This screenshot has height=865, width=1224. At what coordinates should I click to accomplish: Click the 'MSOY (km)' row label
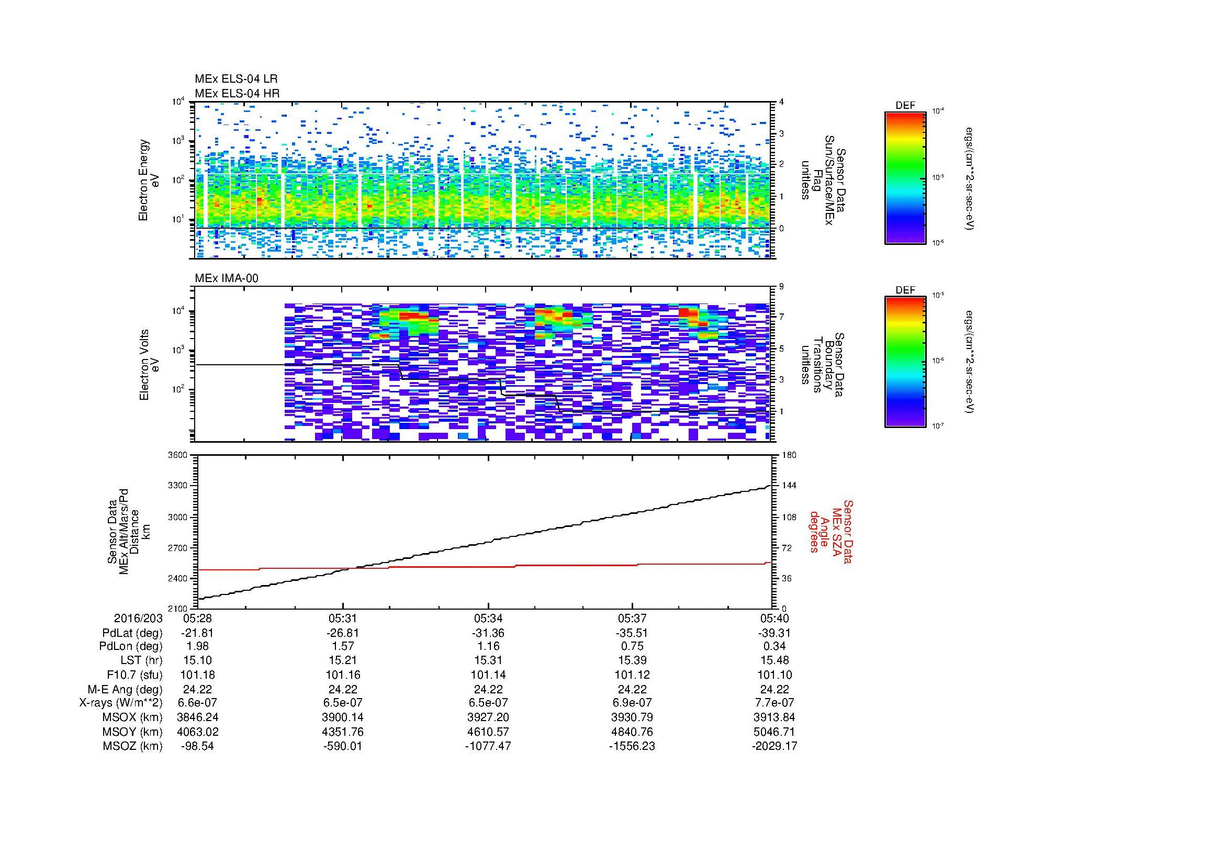132,732
